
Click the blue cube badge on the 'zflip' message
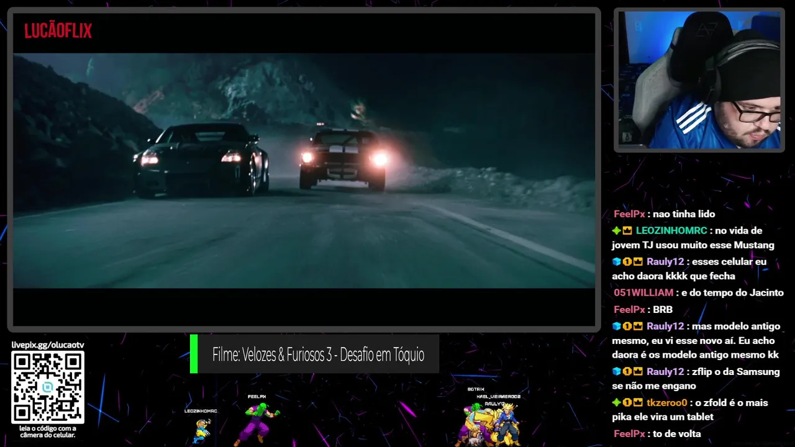coord(616,371)
